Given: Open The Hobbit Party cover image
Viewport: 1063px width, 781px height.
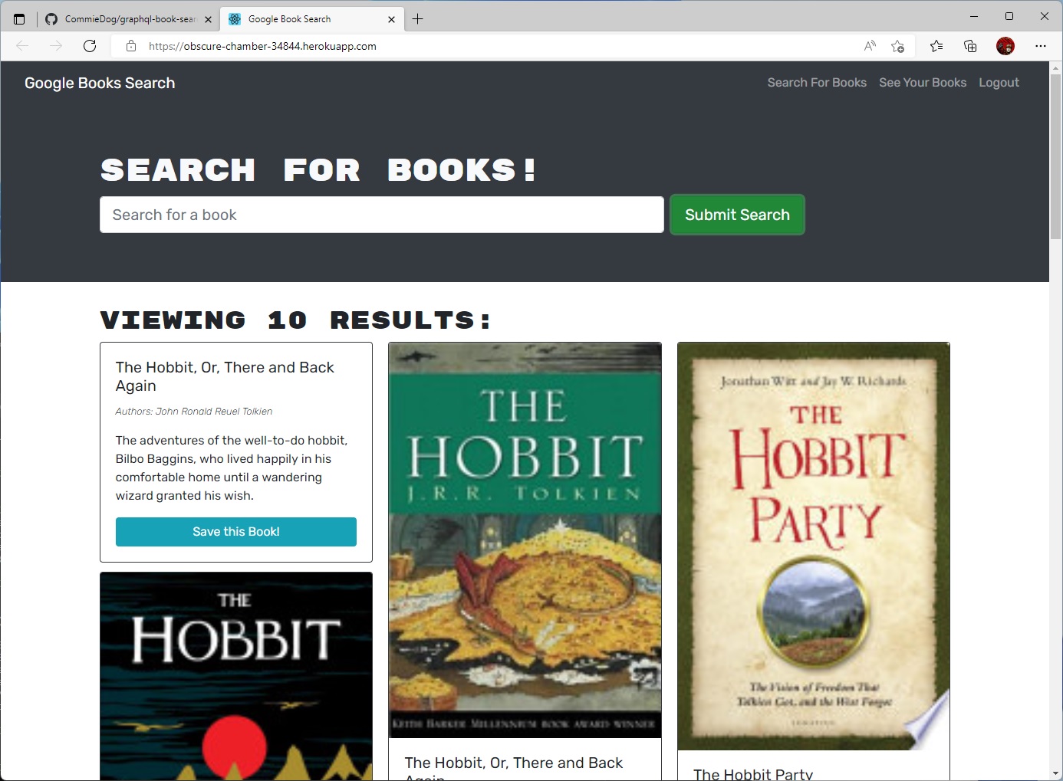Looking at the screenshot, I should click(x=812, y=546).
